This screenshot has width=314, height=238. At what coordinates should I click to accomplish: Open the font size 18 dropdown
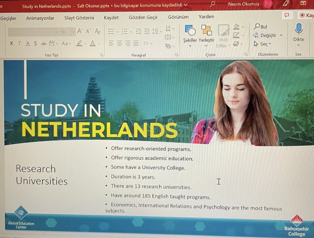(x=74, y=32)
